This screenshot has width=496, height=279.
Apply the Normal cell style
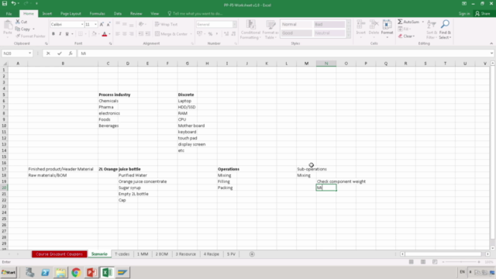pyautogui.click(x=296, y=24)
